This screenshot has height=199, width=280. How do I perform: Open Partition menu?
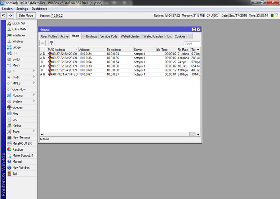point(18,150)
